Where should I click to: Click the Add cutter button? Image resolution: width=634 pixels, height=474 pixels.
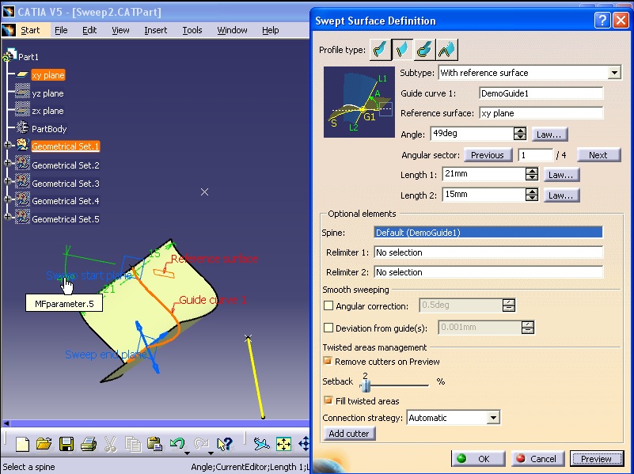click(x=348, y=434)
